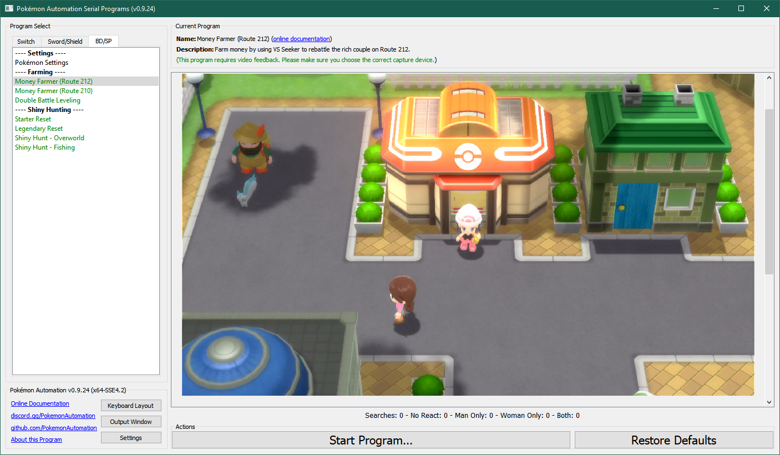The image size is (780, 455).
Task: Select the BD/SP tab
Action: click(103, 42)
